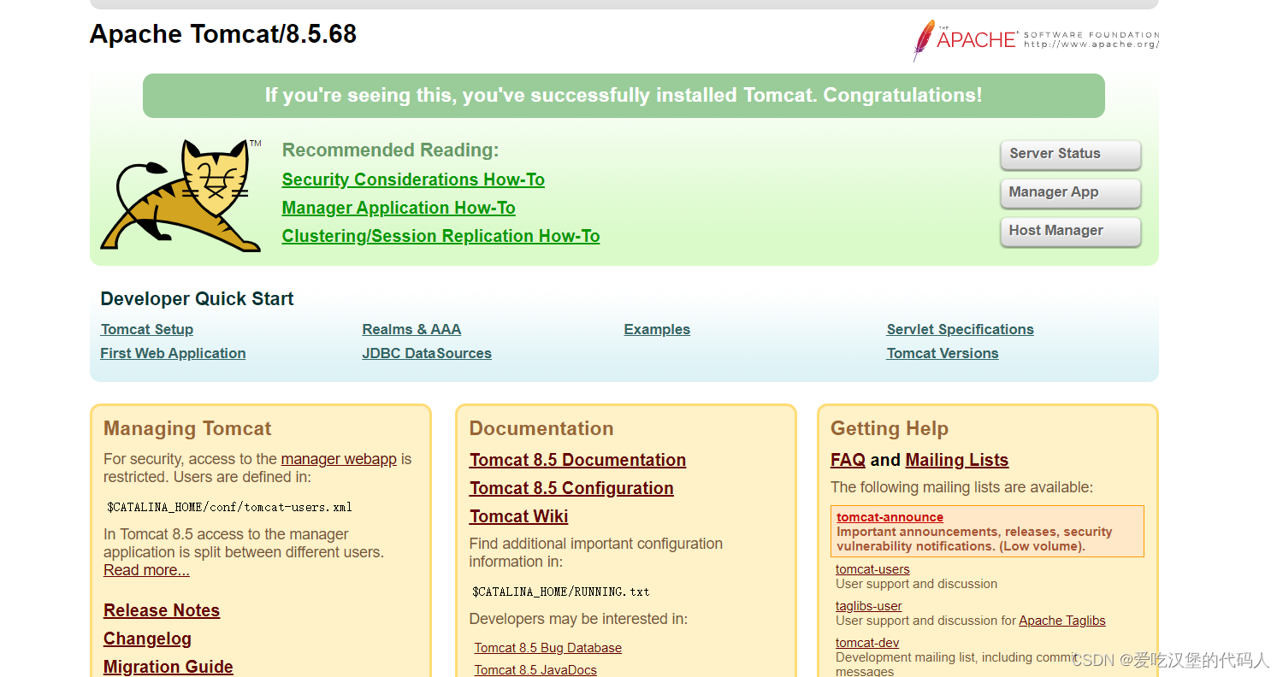1283x677 pixels.
Task: Click the Getting Help heading
Action: (x=890, y=429)
